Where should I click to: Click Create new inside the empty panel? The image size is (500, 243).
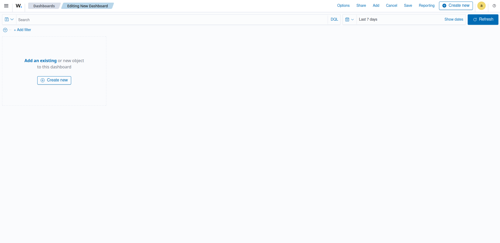point(54,80)
